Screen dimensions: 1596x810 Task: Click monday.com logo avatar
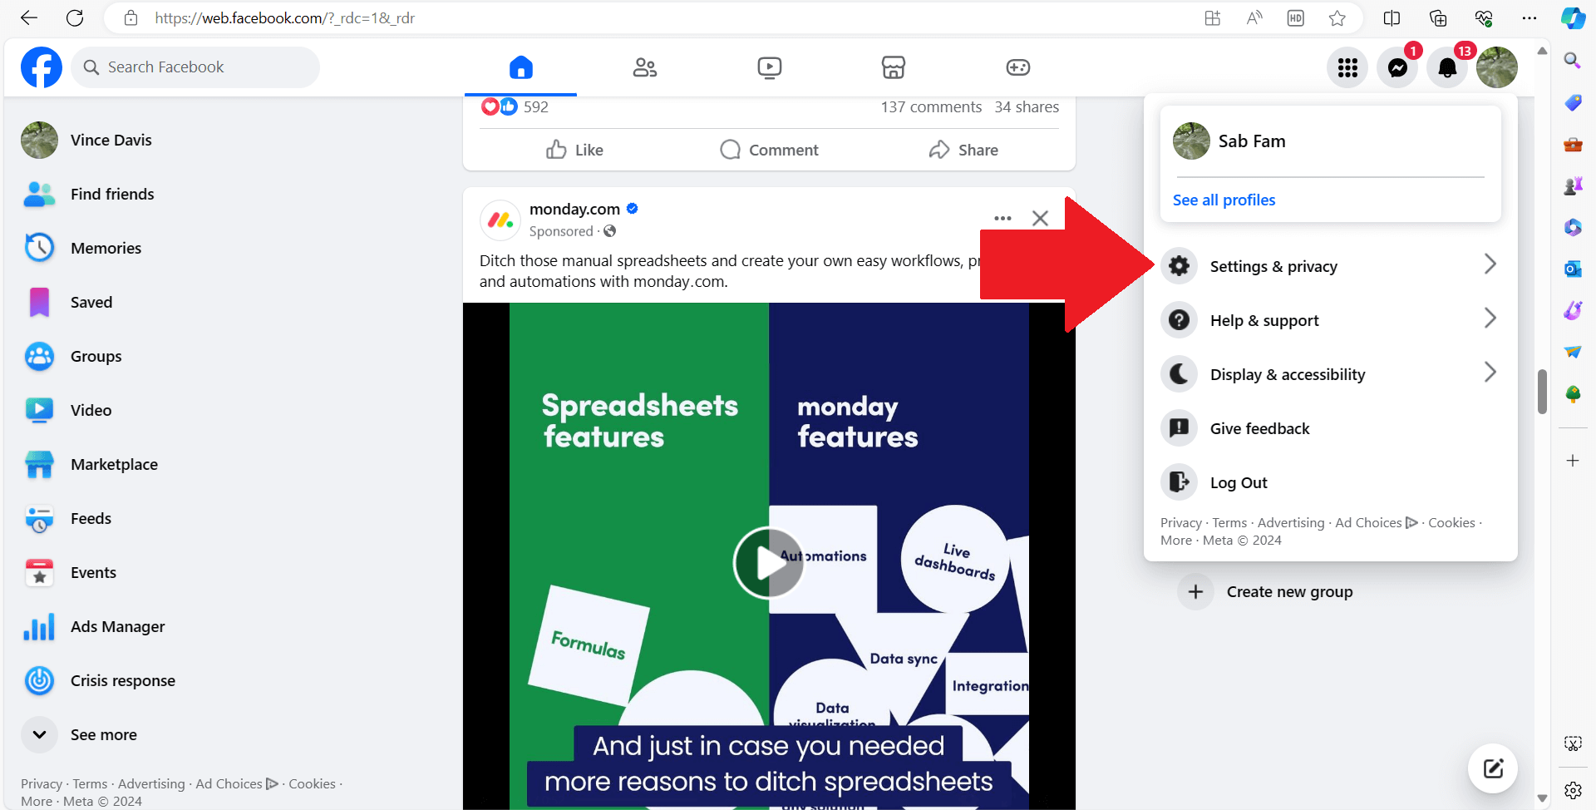coord(500,220)
